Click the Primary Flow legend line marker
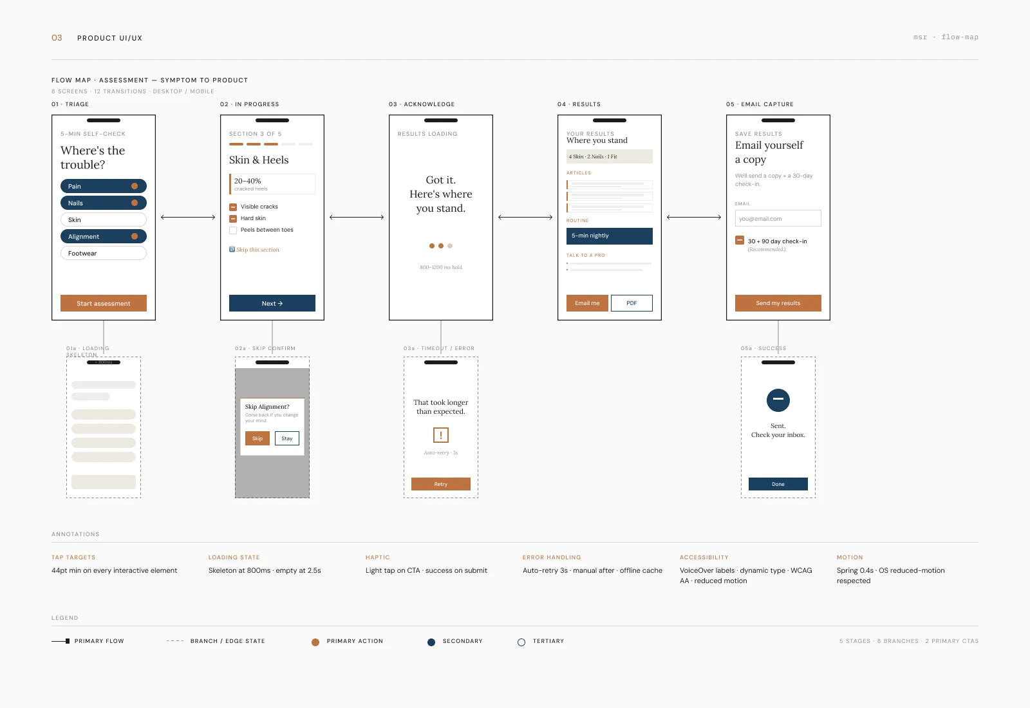 [x=61, y=641]
